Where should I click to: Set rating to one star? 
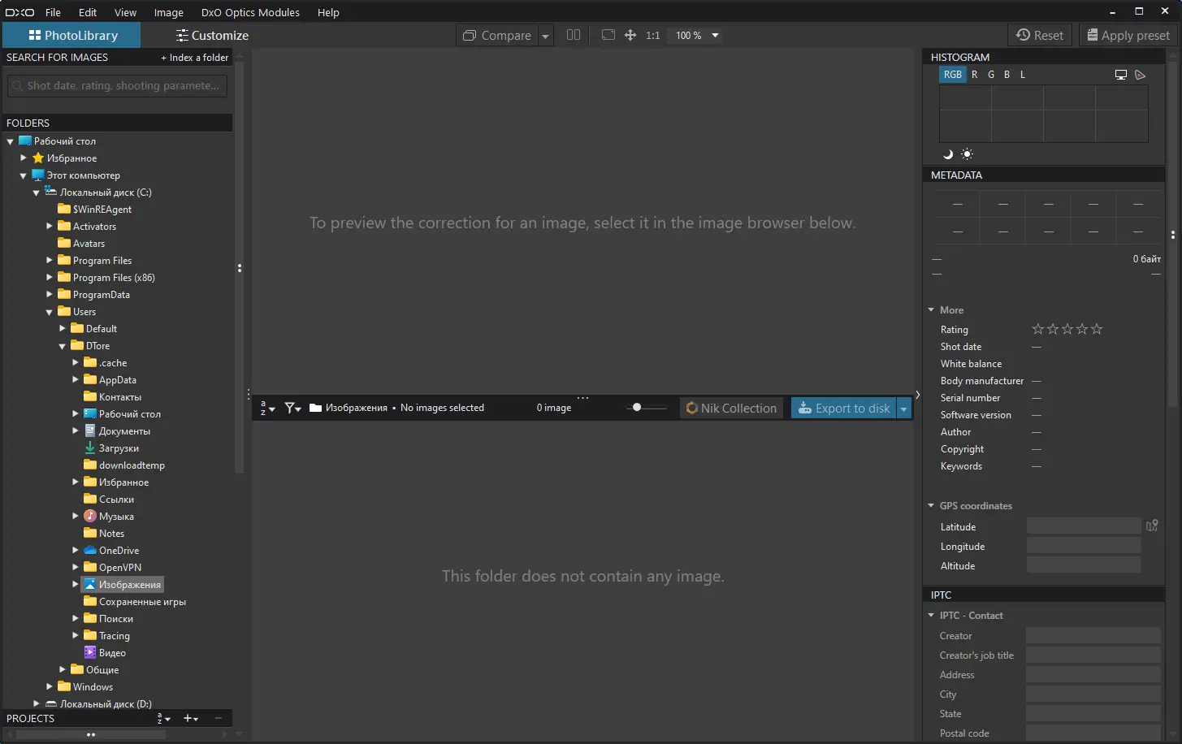[x=1037, y=329]
